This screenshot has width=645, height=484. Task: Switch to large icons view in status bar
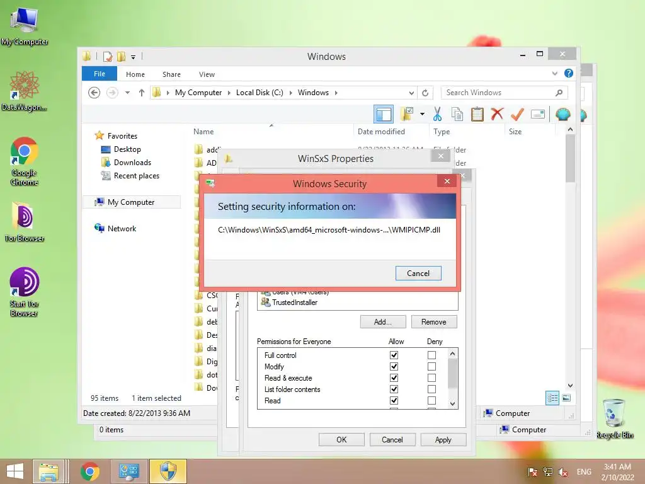(566, 398)
